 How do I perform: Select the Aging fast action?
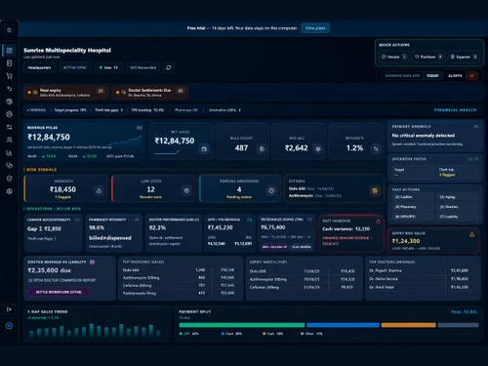coord(458,197)
